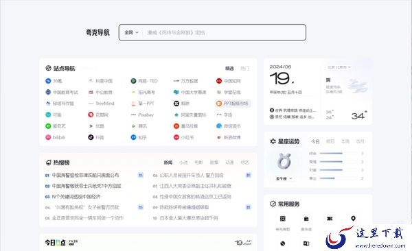Viewport: 412px width, 251px height.
Task: Open the 花瓣网 red site icon
Action: (x=91, y=115)
